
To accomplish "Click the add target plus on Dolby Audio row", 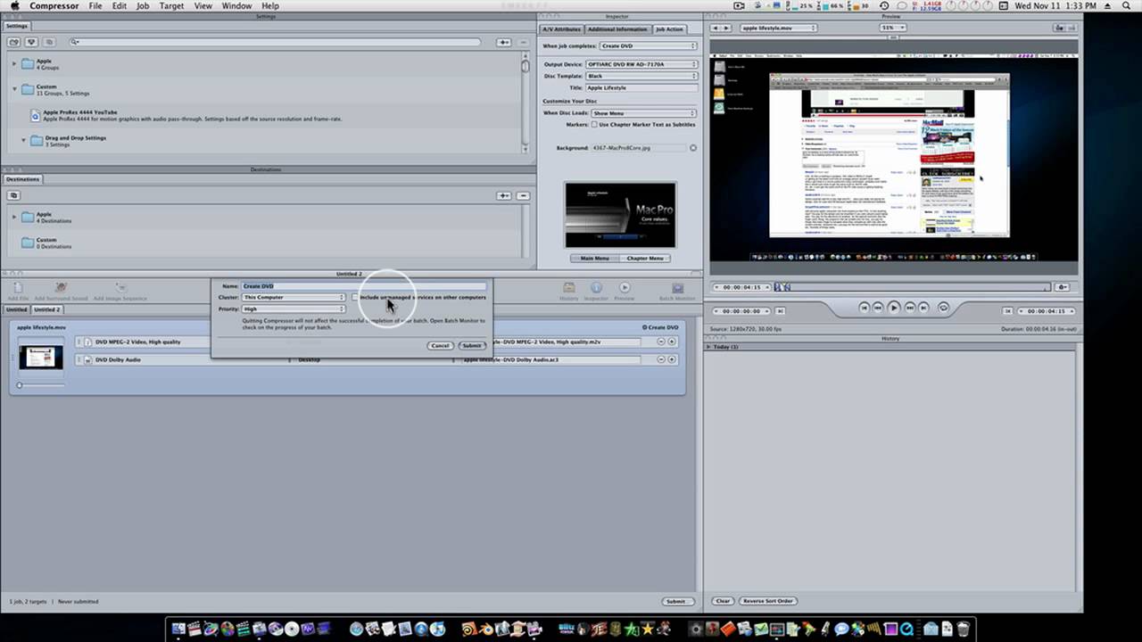I will tap(672, 359).
